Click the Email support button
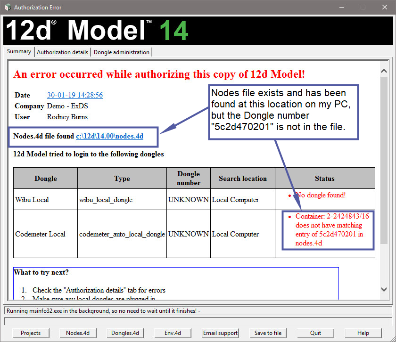This screenshot has width=396, height=342. [220, 333]
